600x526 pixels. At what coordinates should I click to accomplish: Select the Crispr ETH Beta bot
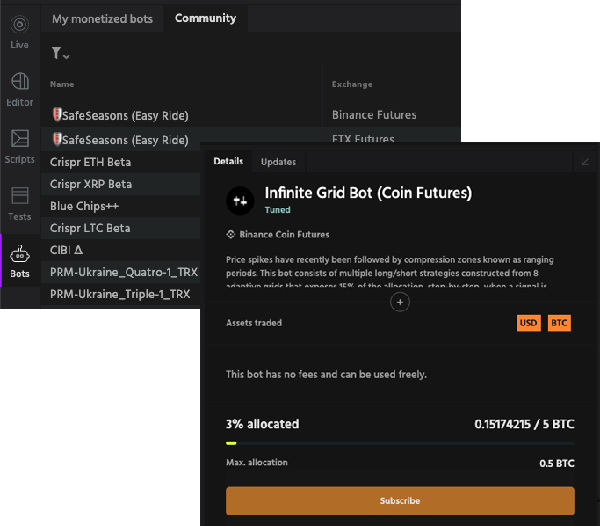click(x=120, y=163)
